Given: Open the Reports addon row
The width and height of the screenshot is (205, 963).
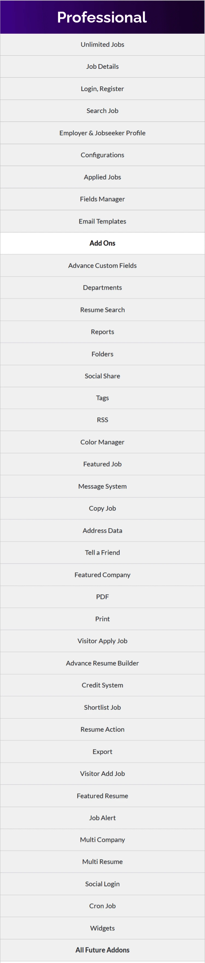Looking at the screenshot, I should (102, 331).
